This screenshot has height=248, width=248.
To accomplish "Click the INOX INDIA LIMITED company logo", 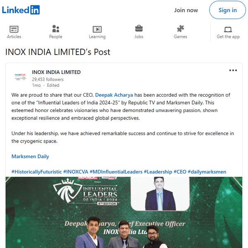I will [x=20, y=77].
